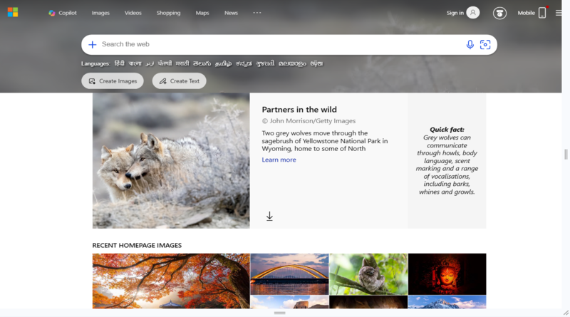Click the Learn more link
Viewport: 570px width, 317px height.
tap(279, 160)
